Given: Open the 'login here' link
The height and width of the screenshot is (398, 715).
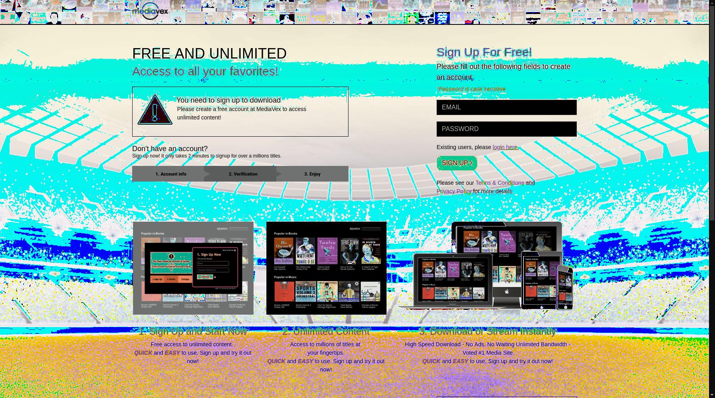Looking at the screenshot, I should tap(505, 147).
